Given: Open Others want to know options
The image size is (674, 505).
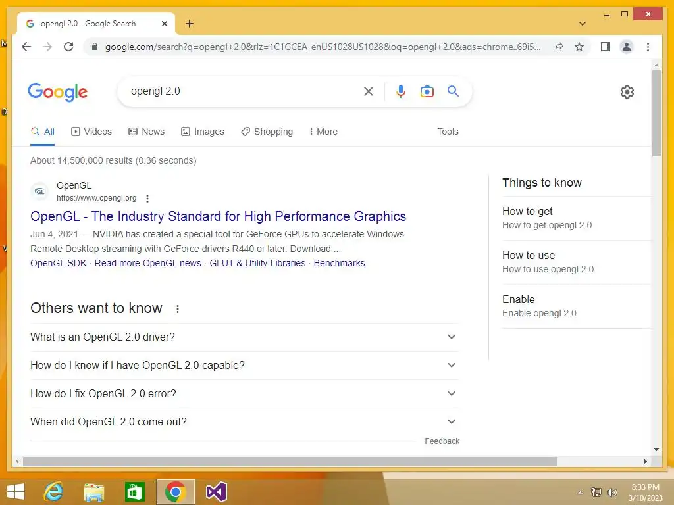Looking at the screenshot, I should point(178,309).
